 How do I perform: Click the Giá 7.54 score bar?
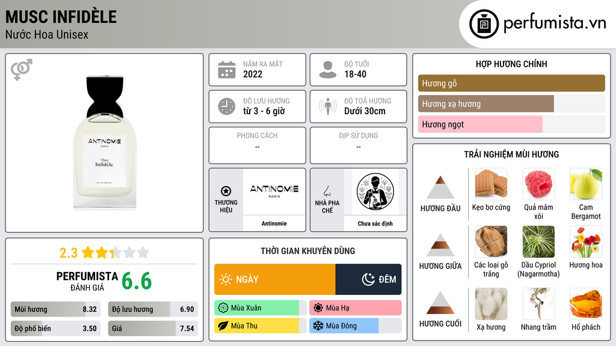(153, 329)
